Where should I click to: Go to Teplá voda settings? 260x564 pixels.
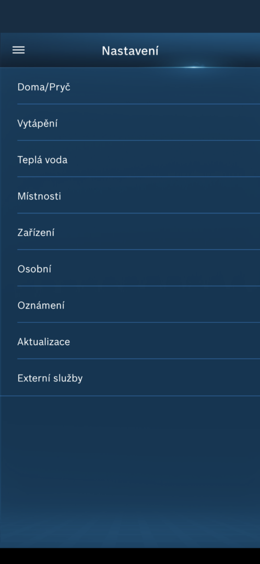pyautogui.click(x=130, y=159)
